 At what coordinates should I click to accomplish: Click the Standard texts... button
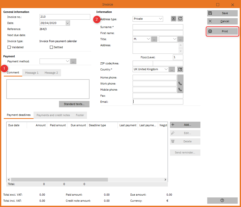pyautogui.click(x=74, y=104)
